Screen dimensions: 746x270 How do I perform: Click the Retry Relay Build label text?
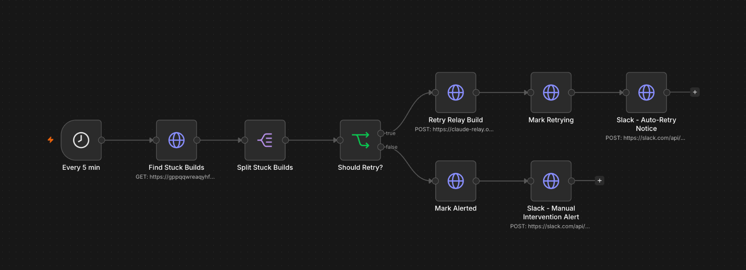(456, 120)
